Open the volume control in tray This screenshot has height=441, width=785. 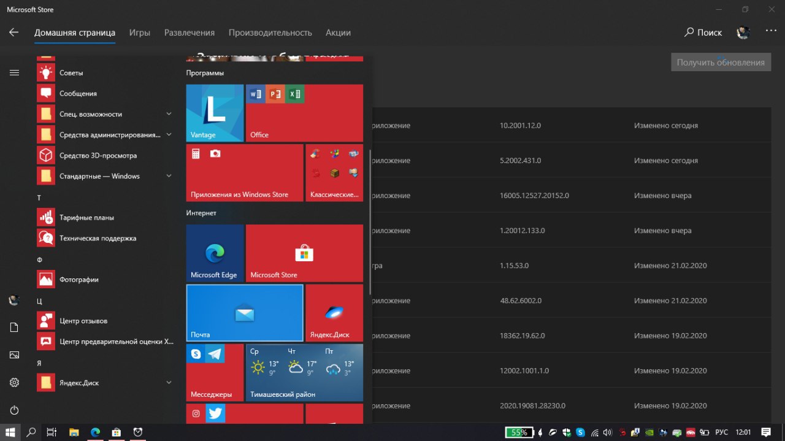click(608, 432)
